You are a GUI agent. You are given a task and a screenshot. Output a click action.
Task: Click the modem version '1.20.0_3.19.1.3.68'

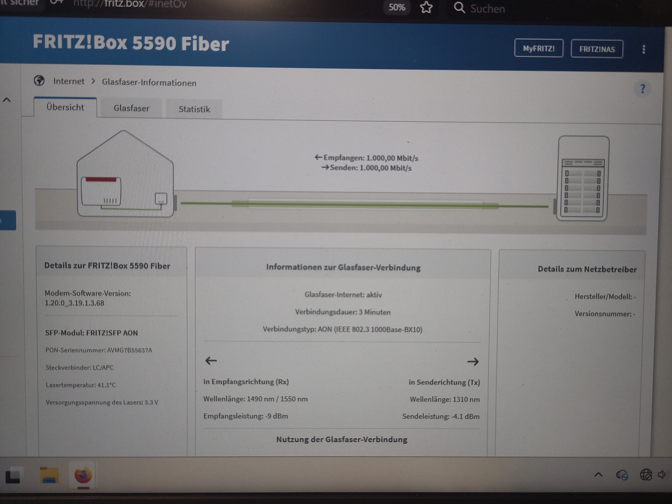pyautogui.click(x=74, y=303)
